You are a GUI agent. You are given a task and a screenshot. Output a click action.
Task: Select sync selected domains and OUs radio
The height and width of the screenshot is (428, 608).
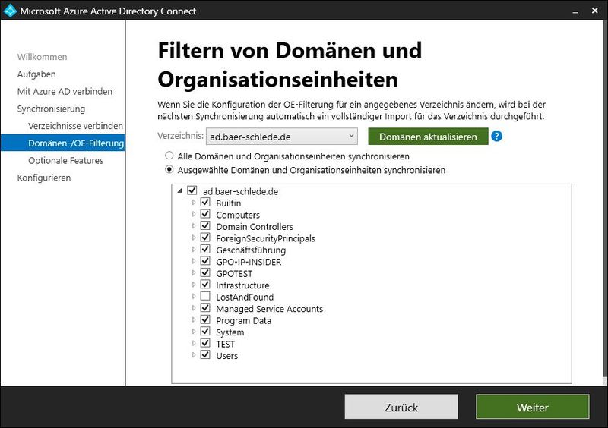[169, 169]
